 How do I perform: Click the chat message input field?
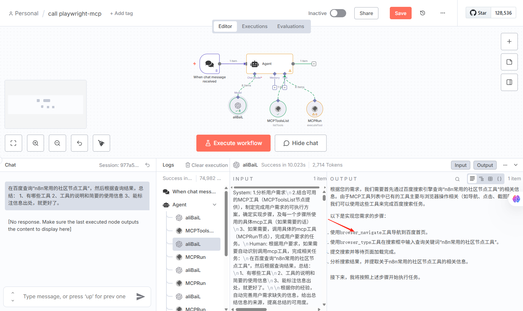pos(74,296)
